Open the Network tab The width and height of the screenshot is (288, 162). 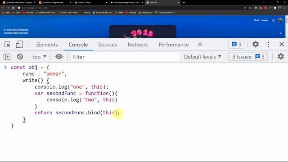pos(138,45)
